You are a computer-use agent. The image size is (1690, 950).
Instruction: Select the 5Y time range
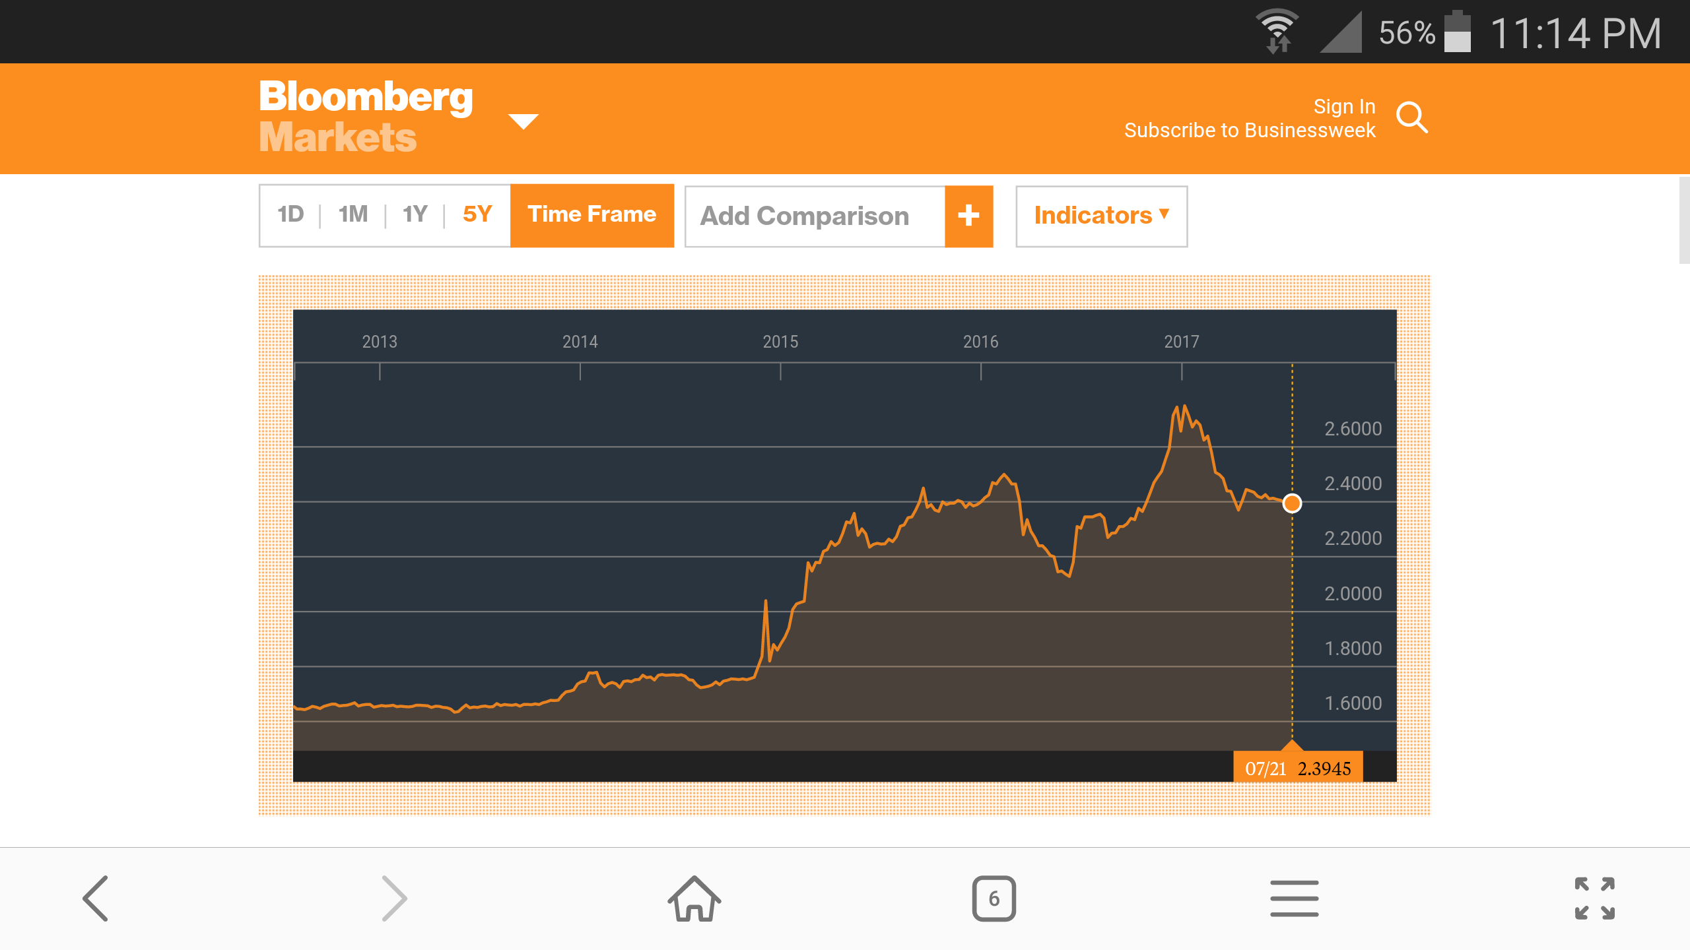[477, 214]
